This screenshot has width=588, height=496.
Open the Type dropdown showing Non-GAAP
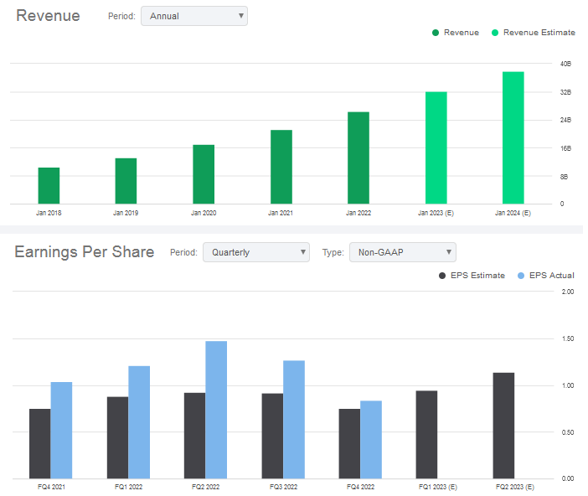pyautogui.click(x=403, y=252)
